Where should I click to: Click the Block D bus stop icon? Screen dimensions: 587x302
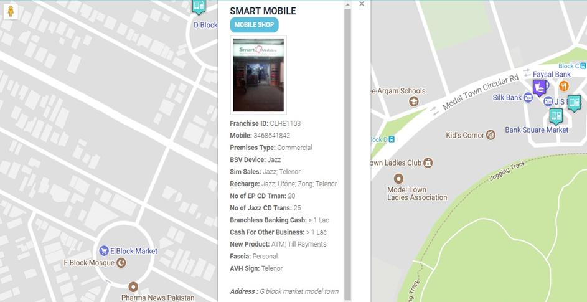pos(392,139)
